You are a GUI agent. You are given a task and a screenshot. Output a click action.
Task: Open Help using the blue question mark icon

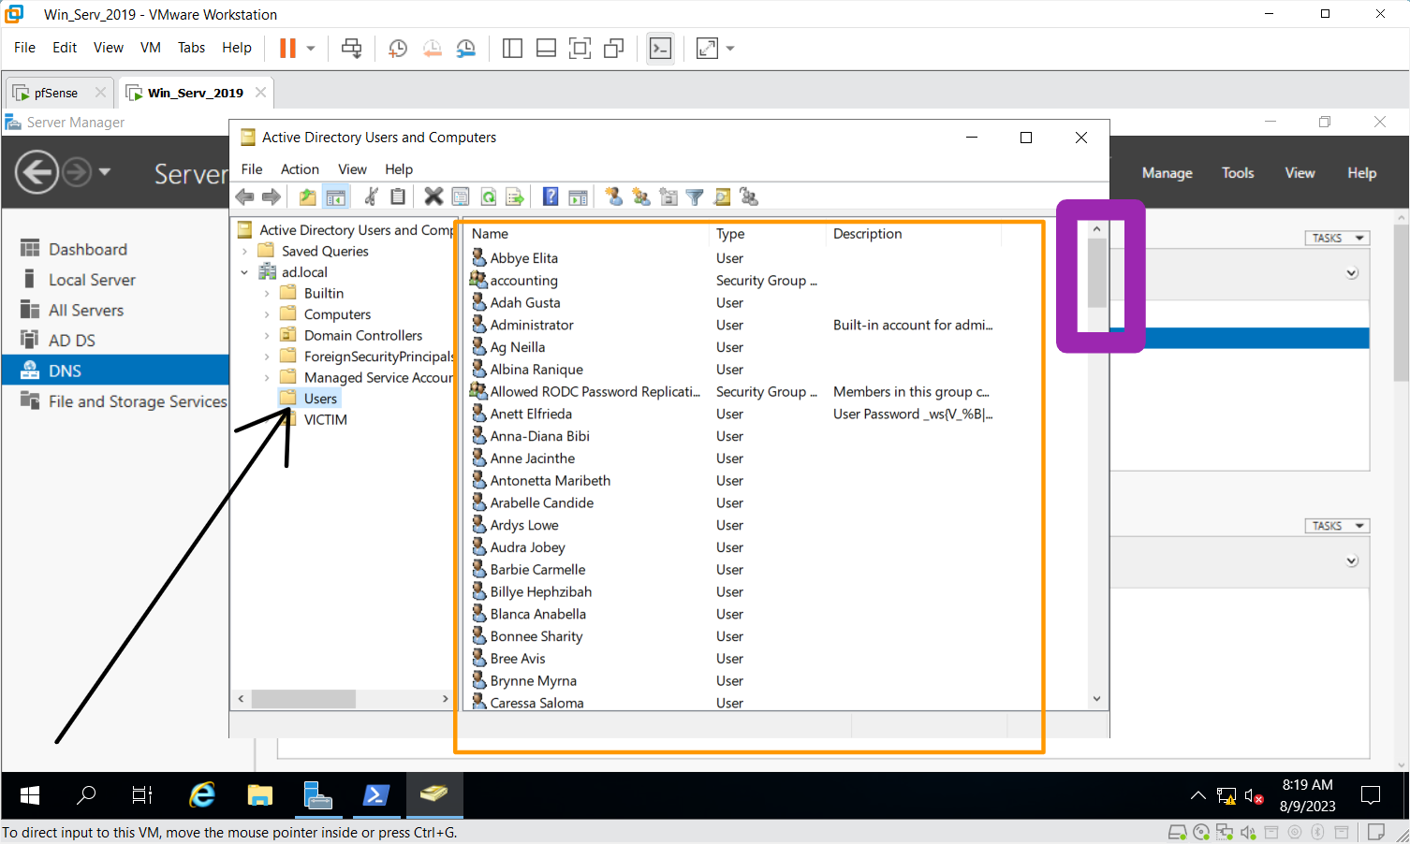click(551, 196)
